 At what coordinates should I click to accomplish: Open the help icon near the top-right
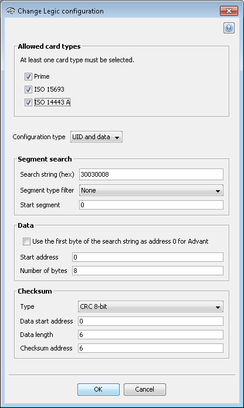click(x=229, y=28)
